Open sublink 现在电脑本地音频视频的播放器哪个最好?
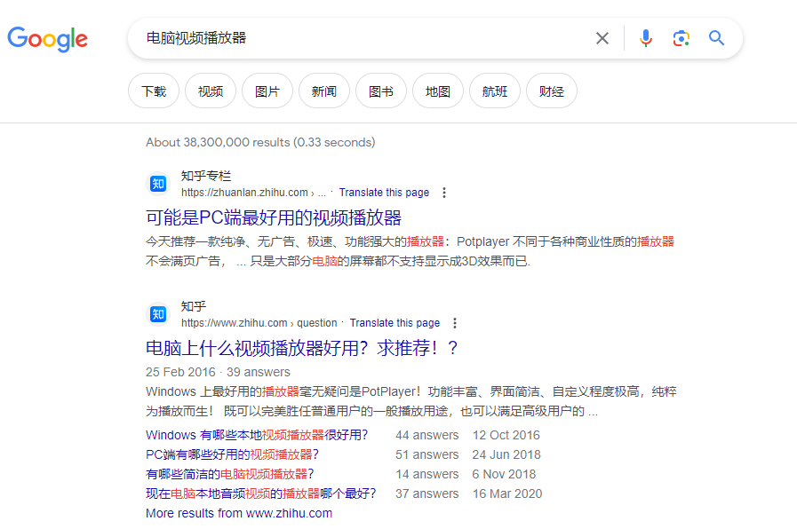This screenshot has width=797, height=529. [x=260, y=493]
